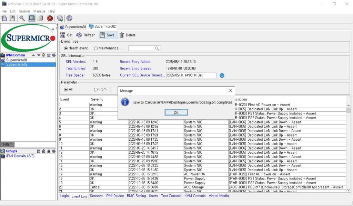This screenshot has width=353, height=206.
Task: Click the red stop X toolbar icon
Action: pos(50,18)
